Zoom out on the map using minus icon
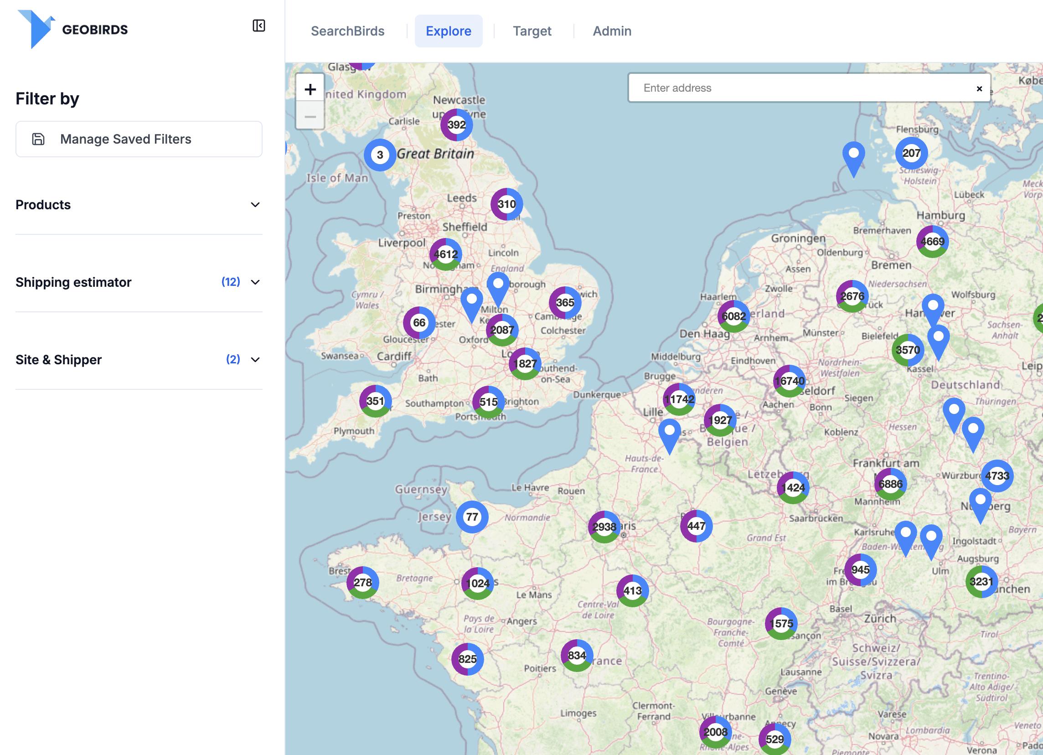 310,116
